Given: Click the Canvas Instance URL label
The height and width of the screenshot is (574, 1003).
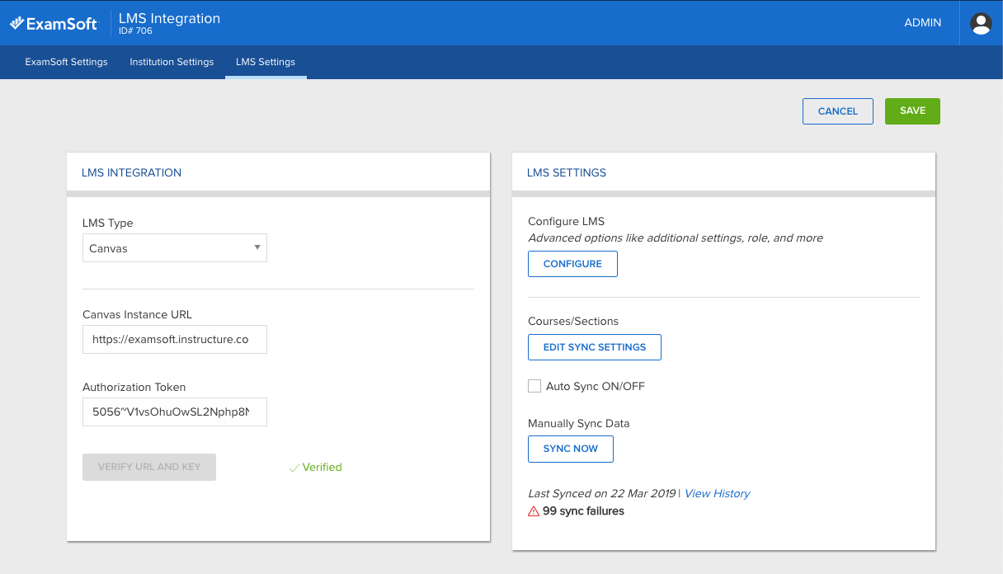Looking at the screenshot, I should [x=137, y=314].
